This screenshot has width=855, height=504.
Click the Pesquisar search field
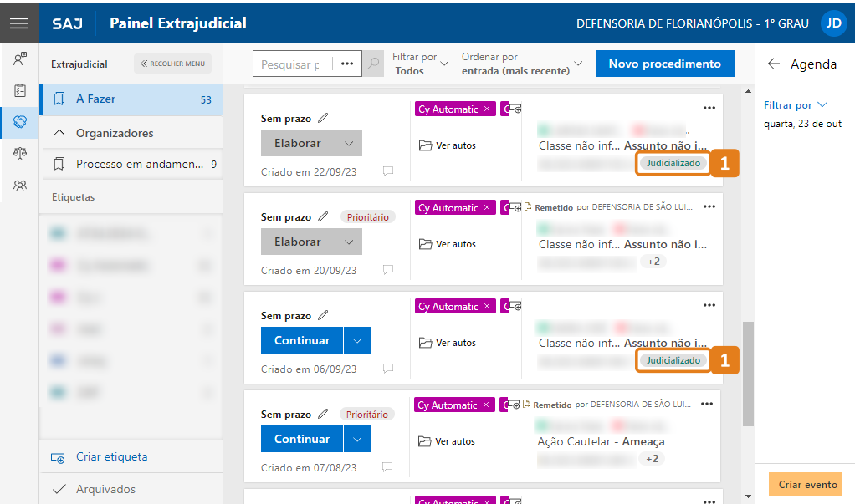(x=292, y=64)
